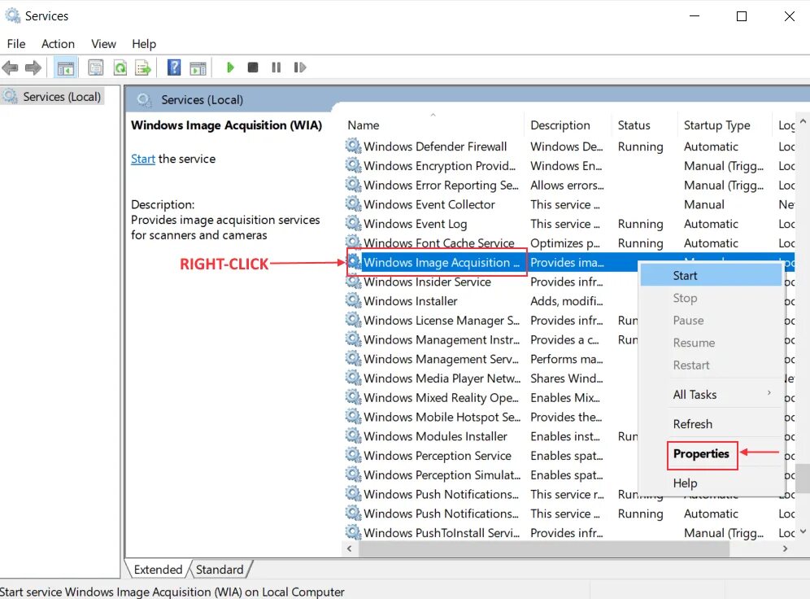Open the Help menu in the menu bar
Screen dimensions: 810x599
click(144, 44)
